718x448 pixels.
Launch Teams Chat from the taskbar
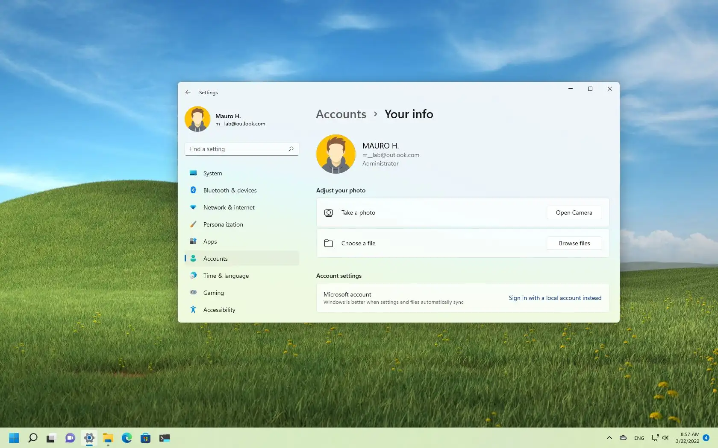click(x=70, y=438)
